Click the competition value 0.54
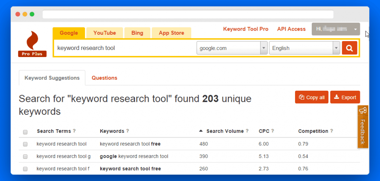The width and height of the screenshot is (380, 181). point(303,156)
